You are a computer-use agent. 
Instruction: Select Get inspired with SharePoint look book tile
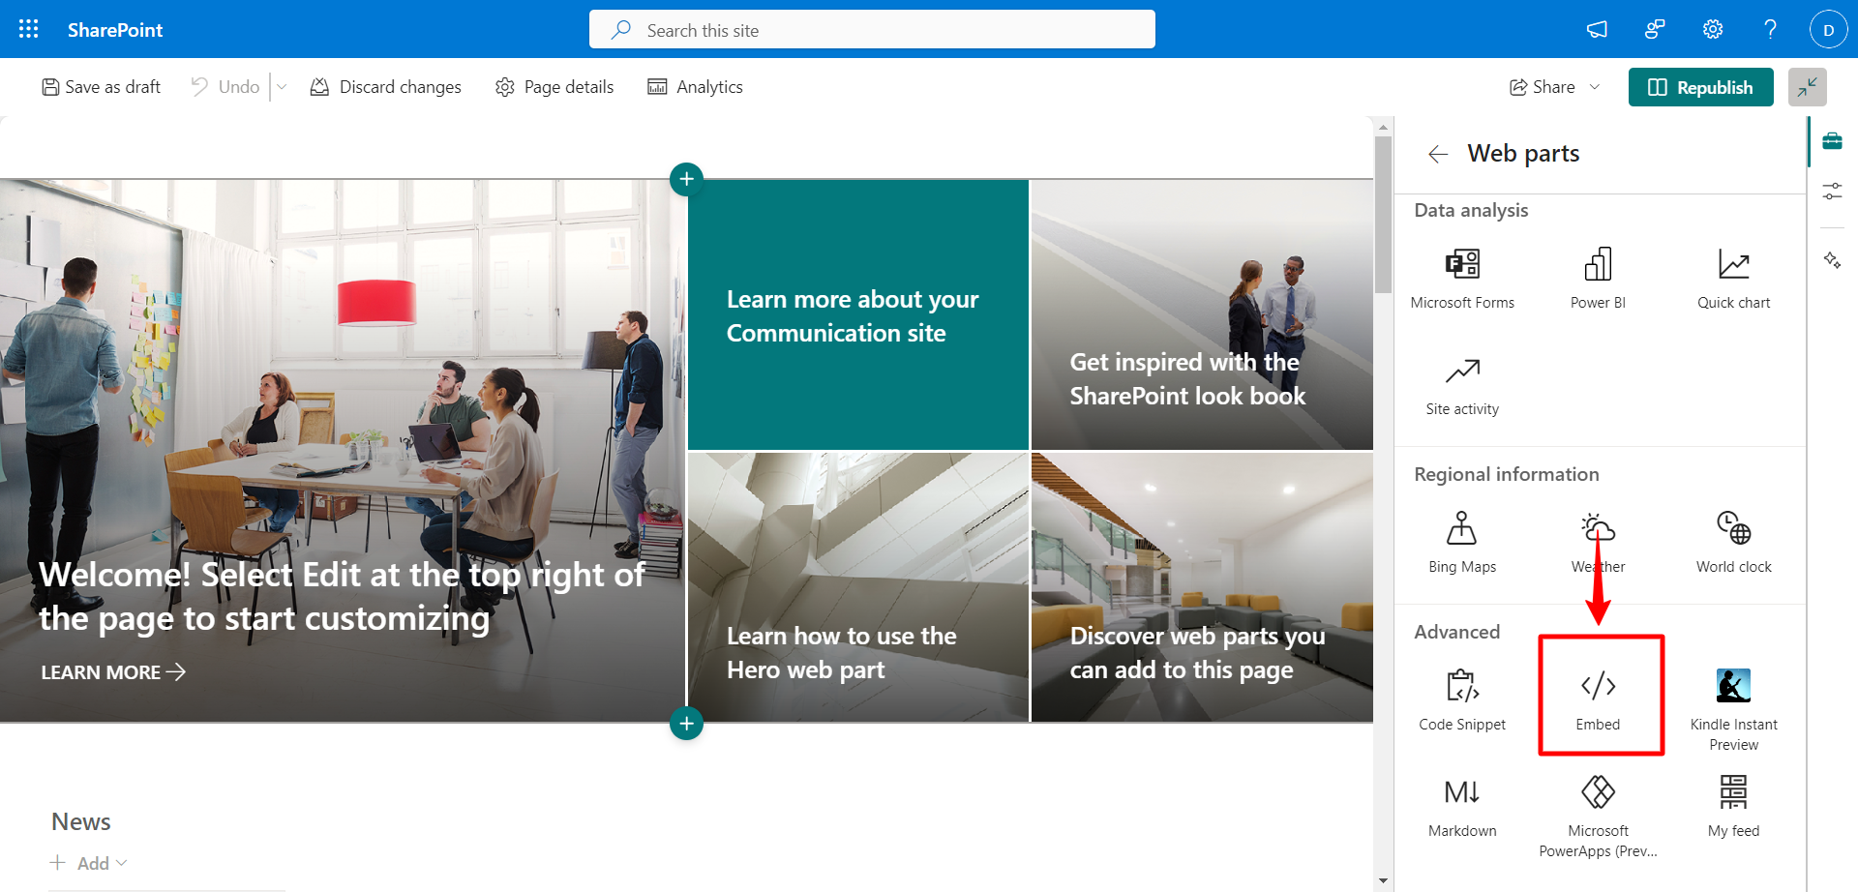[1202, 314]
